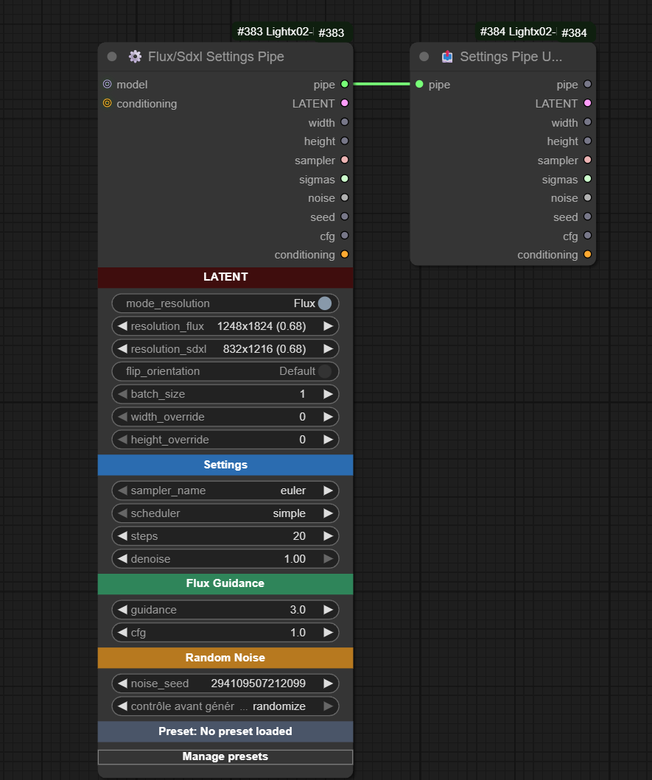This screenshot has width=652, height=780.
Task: Click sigmas output socket on node #384
Action: point(587,178)
